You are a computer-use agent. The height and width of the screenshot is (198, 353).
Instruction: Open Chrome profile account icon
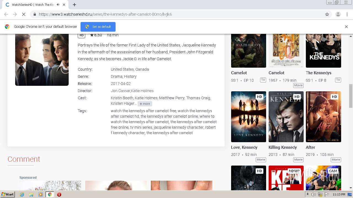(x=338, y=14)
